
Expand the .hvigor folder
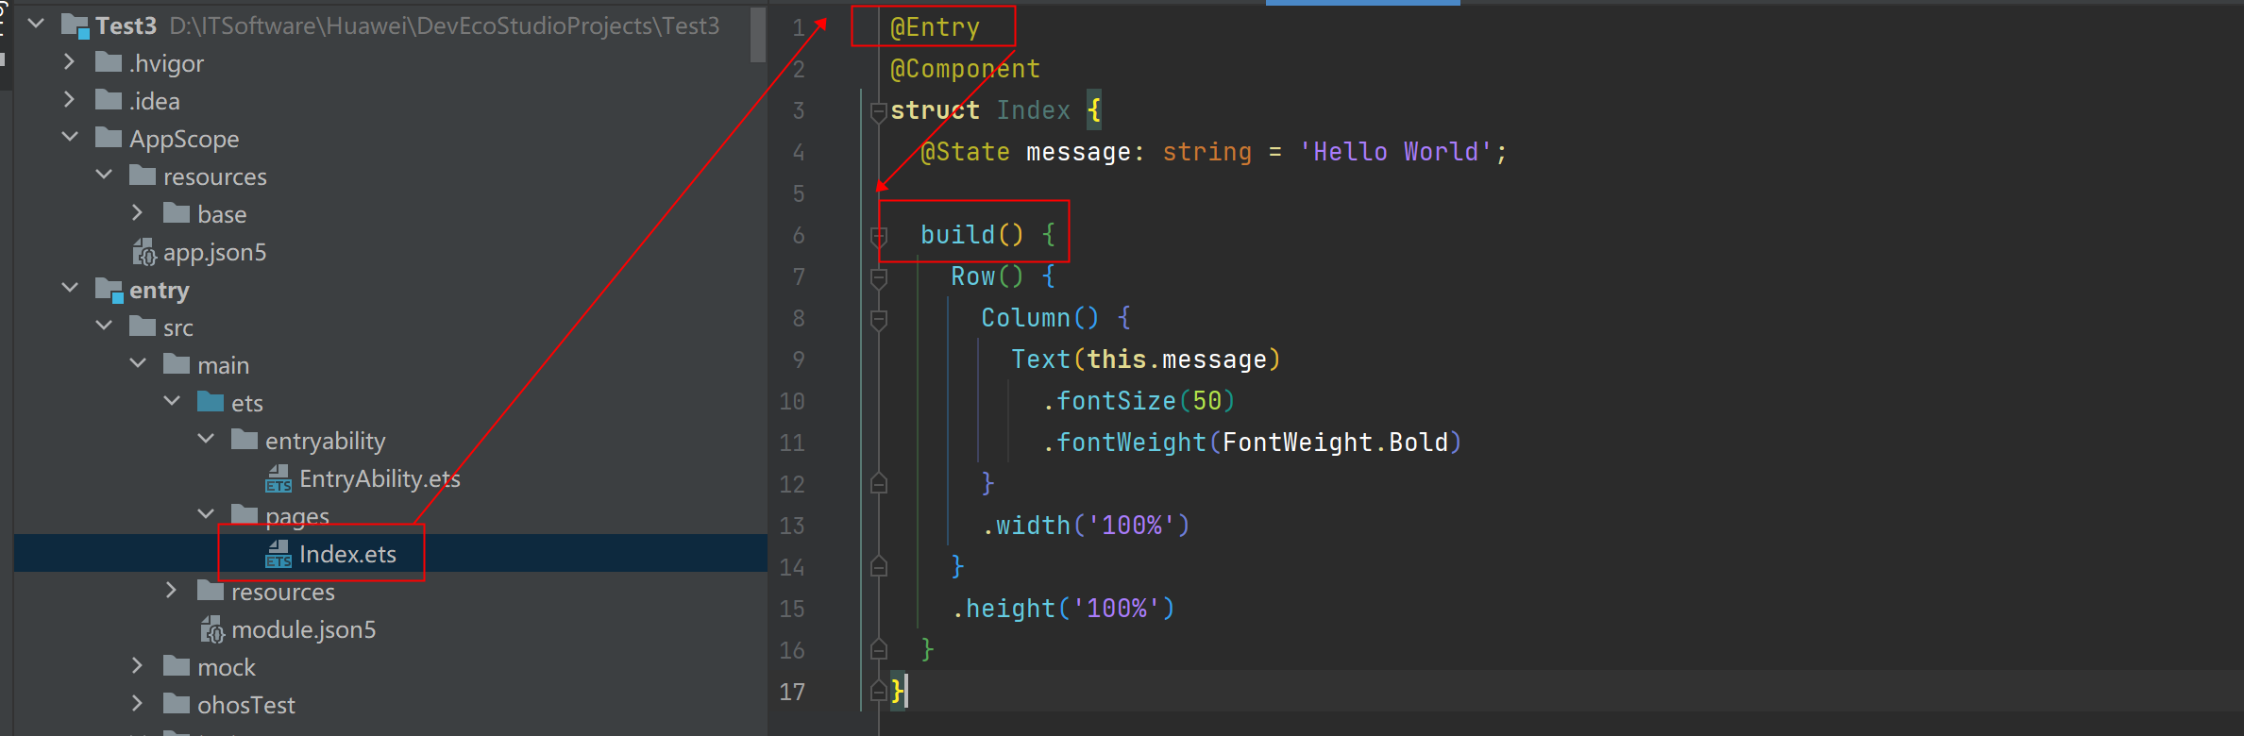pos(69,61)
